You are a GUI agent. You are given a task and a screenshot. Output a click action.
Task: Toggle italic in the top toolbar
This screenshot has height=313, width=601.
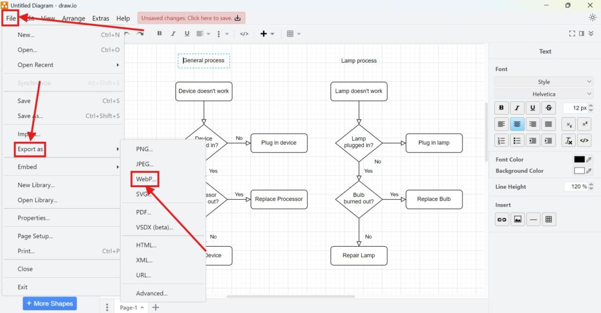tap(173, 34)
